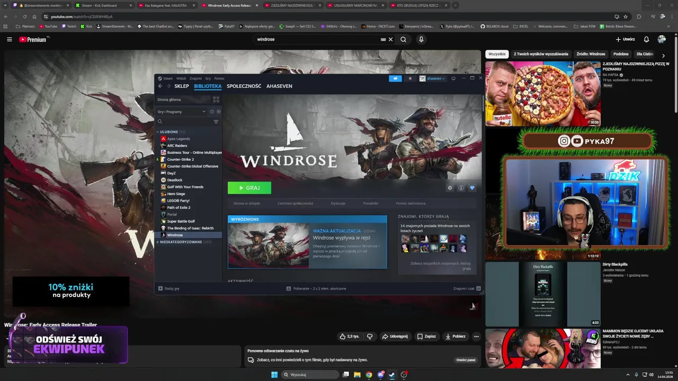Click the Pobierz download button under video
Viewport: 678px width, 381px height.
coord(456,336)
